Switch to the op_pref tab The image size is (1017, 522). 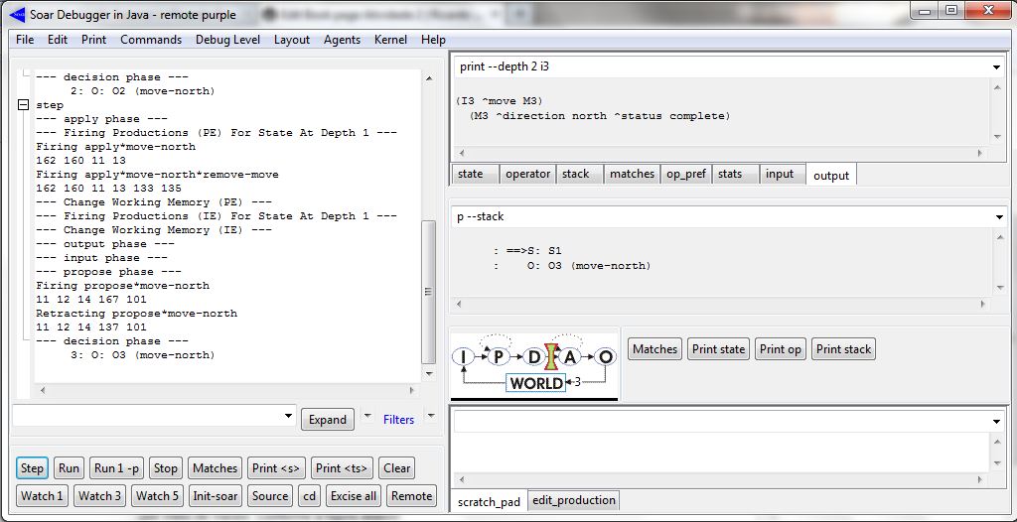(685, 174)
